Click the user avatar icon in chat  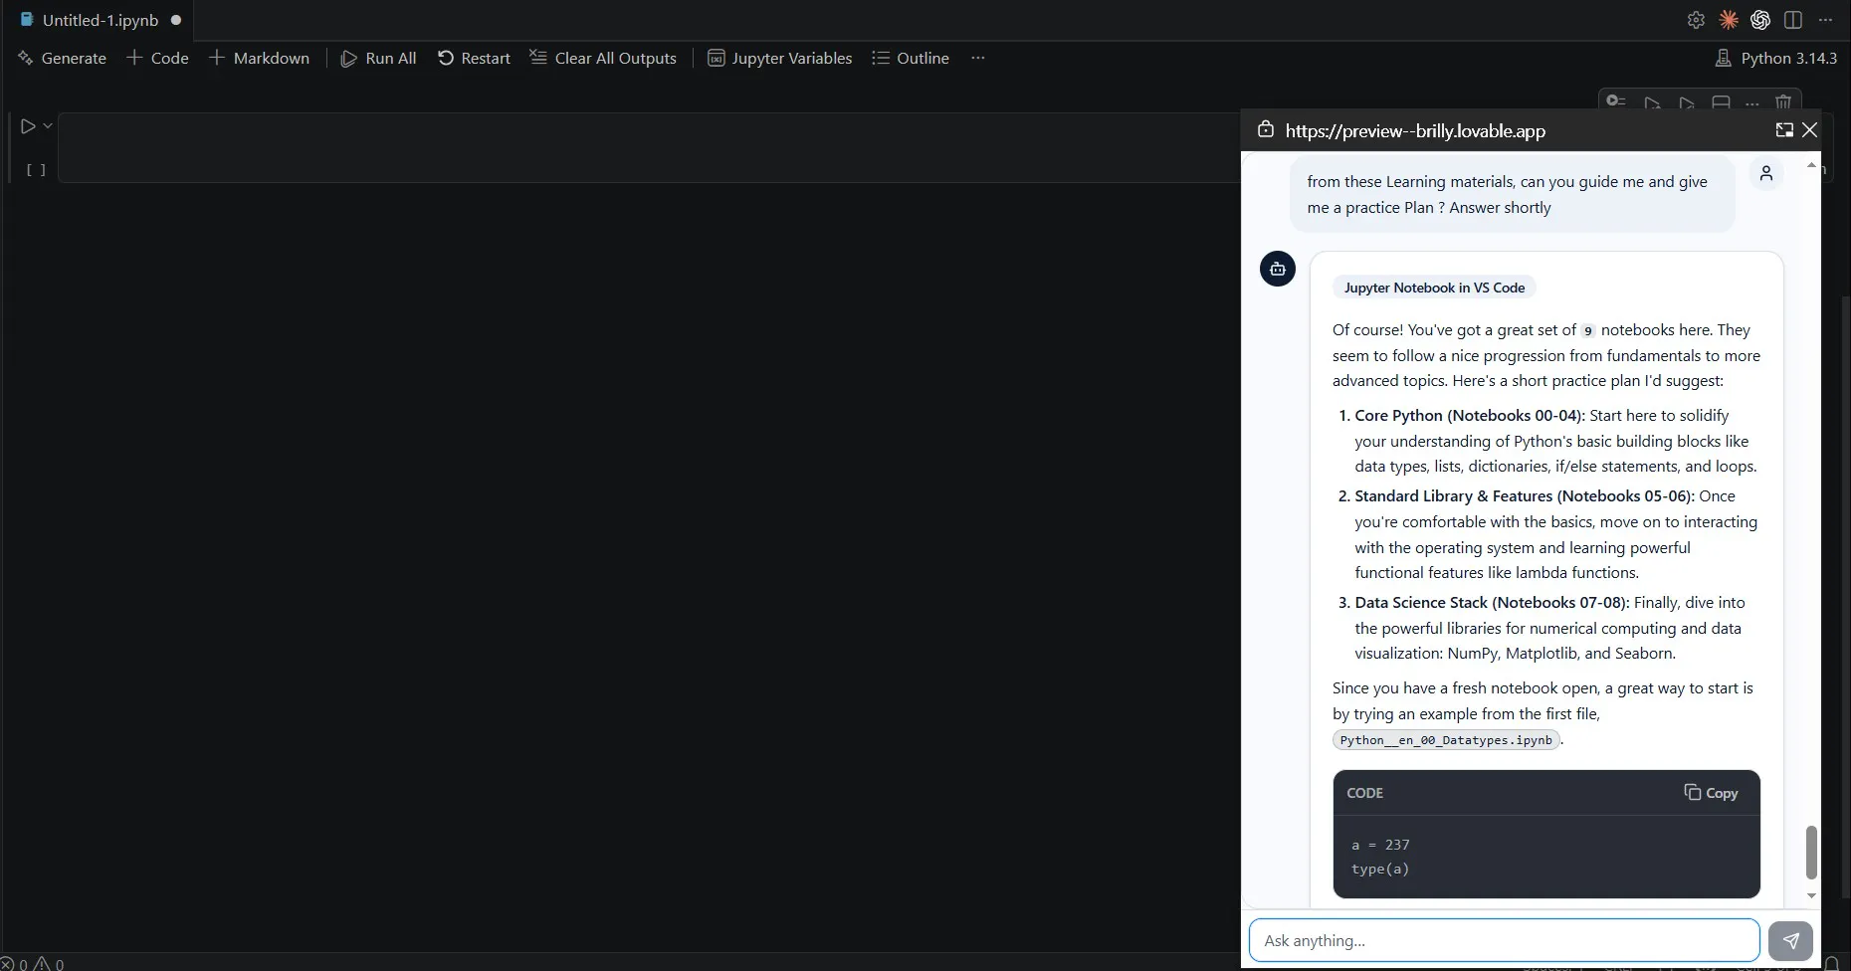1766,173
